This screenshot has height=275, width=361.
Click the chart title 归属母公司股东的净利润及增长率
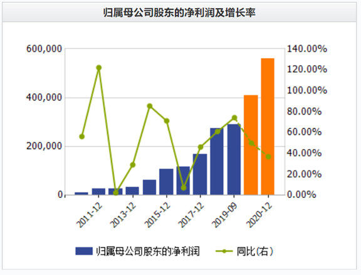179,12
